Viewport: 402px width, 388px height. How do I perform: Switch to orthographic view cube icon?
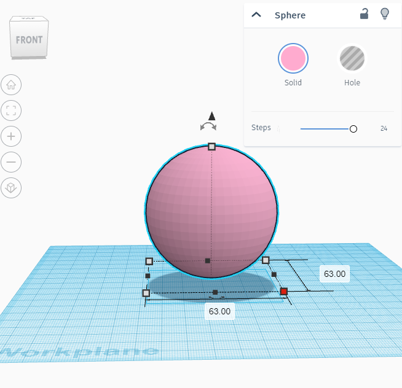(11, 188)
